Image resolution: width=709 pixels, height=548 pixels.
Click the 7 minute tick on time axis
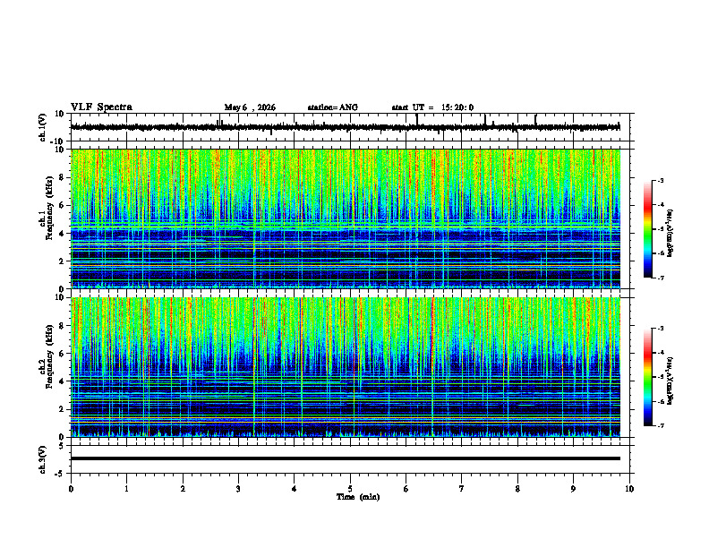coord(462,489)
